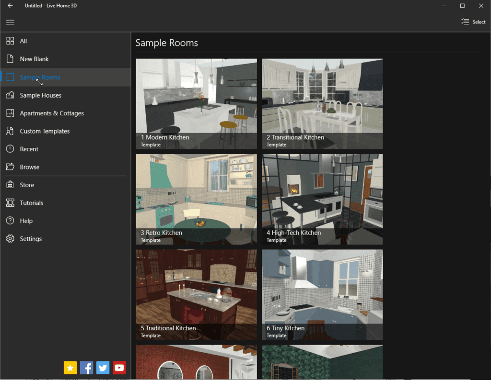
Task: Minimize the Live Home 3D window
Action: click(444, 6)
